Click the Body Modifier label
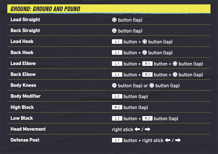The width and height of the screenshot is (218, 154). click(25, 96)
